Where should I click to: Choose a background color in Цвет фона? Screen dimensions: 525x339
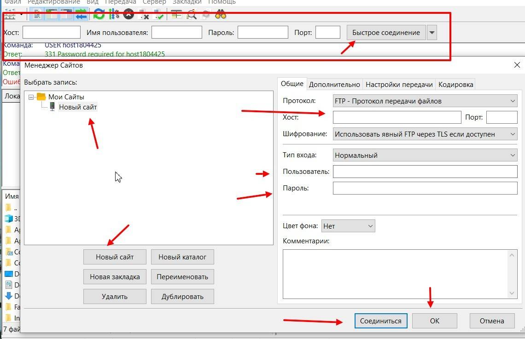coord(348,226)
